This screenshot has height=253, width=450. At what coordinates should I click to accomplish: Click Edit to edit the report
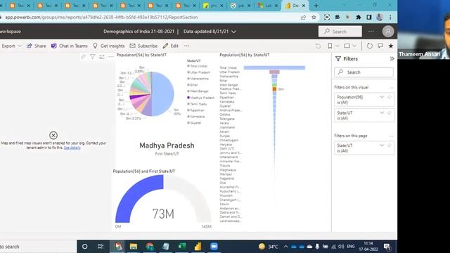170,46
